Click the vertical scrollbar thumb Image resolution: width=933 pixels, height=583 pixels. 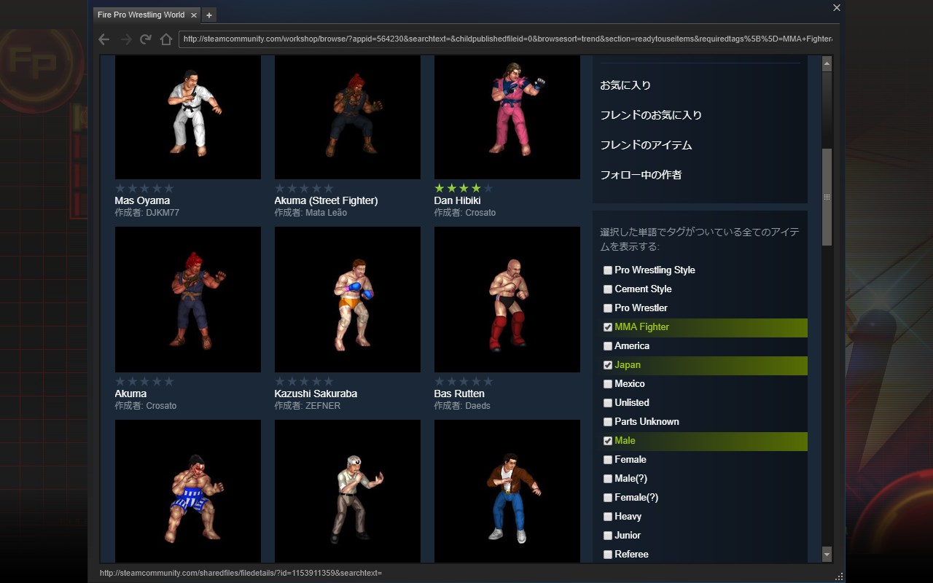click(827, 197)
